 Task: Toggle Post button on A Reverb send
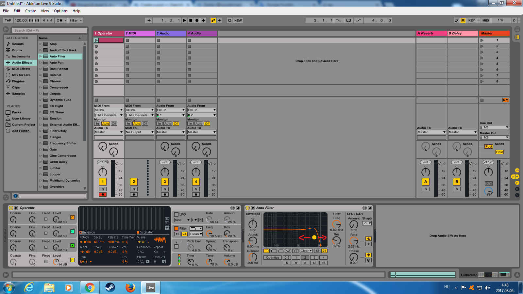point(489,146)
